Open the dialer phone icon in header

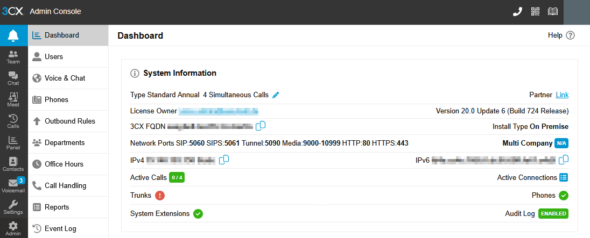pos(518,12)
